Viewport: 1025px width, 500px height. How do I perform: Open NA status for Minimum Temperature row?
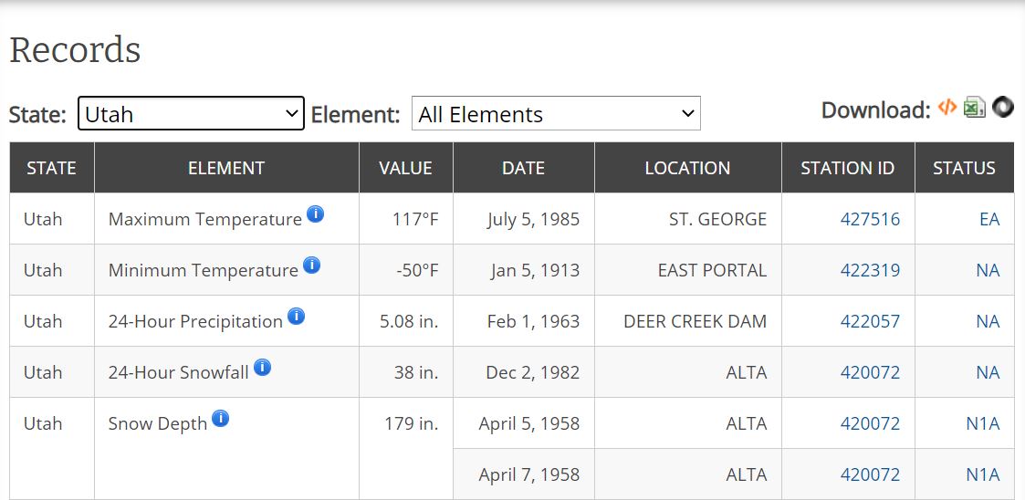tap(988, 270)
